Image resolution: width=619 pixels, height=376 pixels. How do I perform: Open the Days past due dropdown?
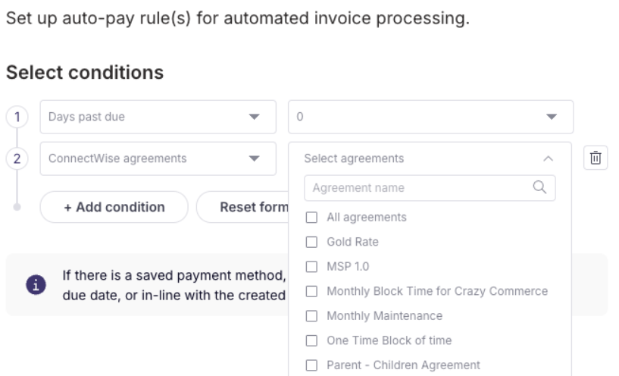pyautogui.click(x=158, y=117)
